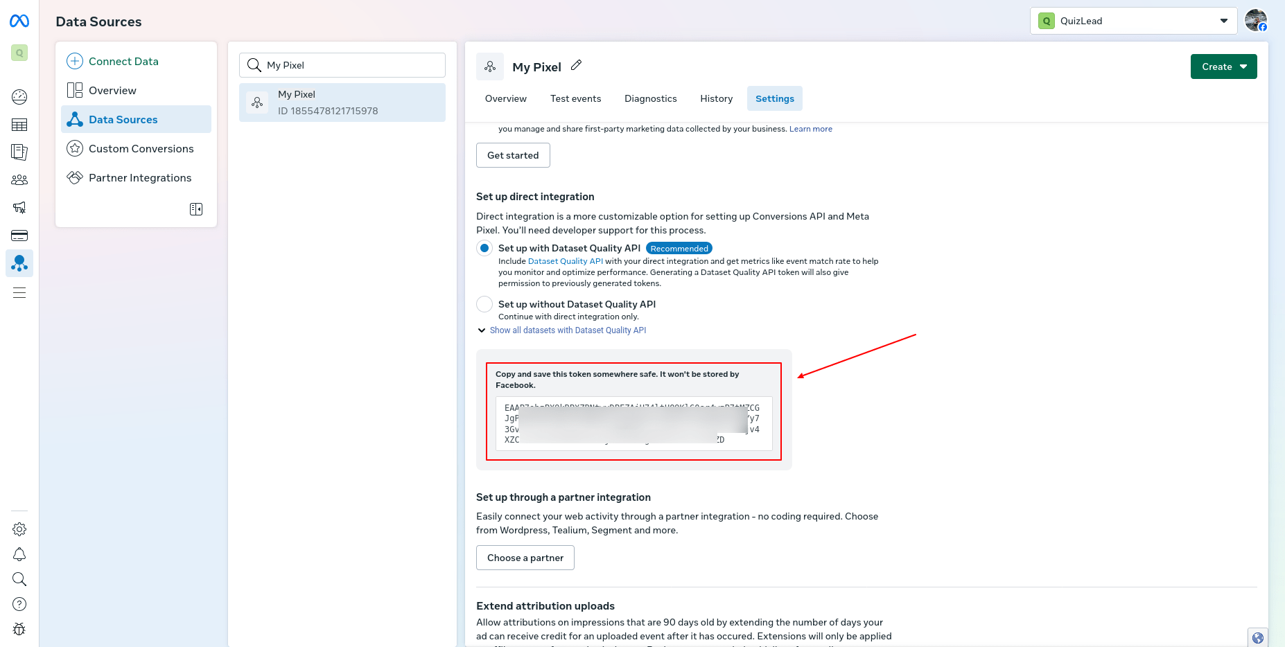Open the Help question mark icon
Viewport: 1285px width, 647px height.
[19, 604]
